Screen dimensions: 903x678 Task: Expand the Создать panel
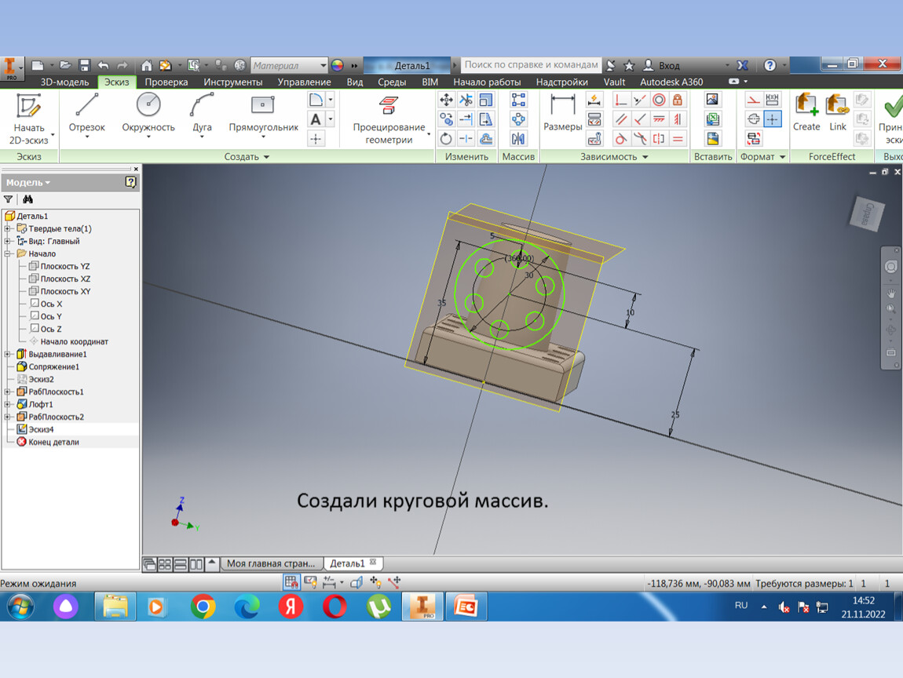247,156
